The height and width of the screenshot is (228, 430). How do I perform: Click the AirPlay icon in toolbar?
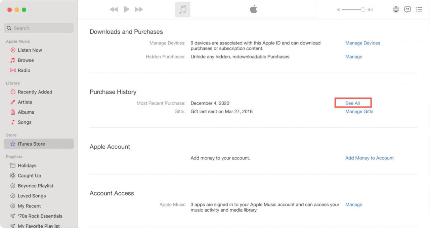click(396, 9)
